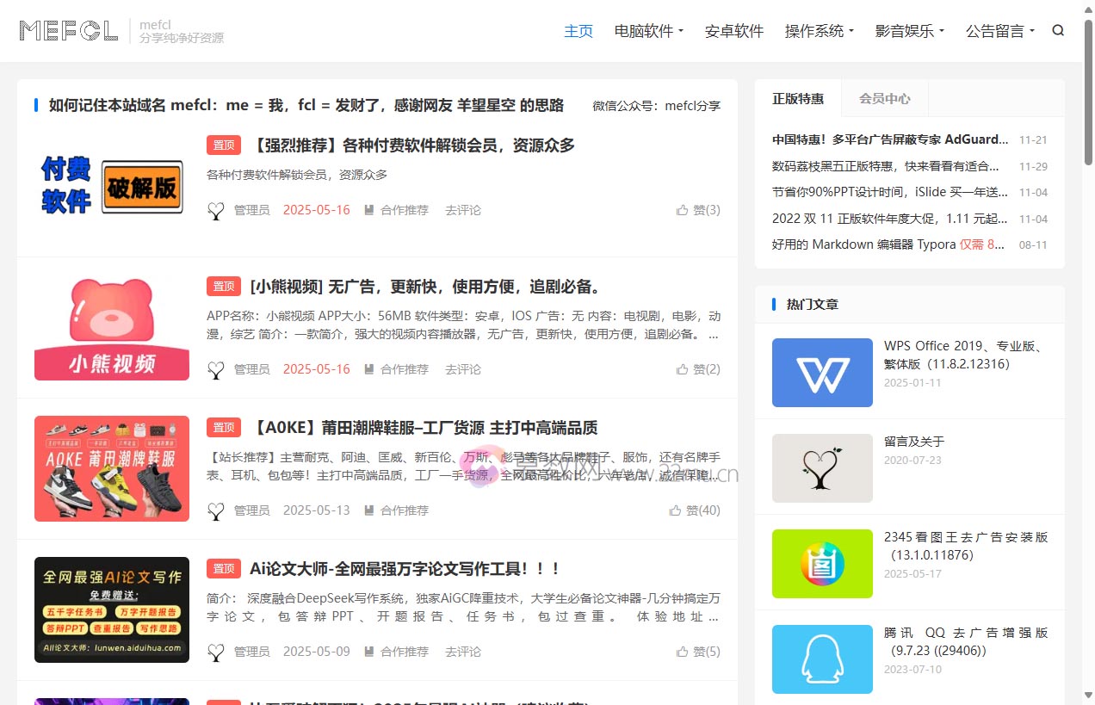
Task: Click the heart tree icon for 留言及关于
Action: [821, 468]
